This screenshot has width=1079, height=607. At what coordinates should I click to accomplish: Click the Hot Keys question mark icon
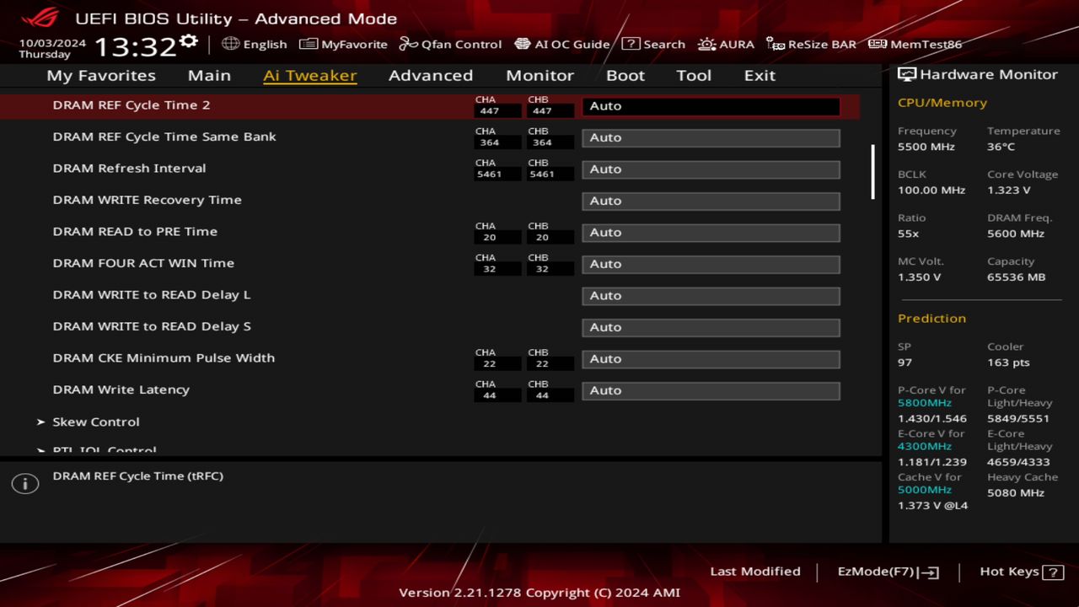[1053, 572]
